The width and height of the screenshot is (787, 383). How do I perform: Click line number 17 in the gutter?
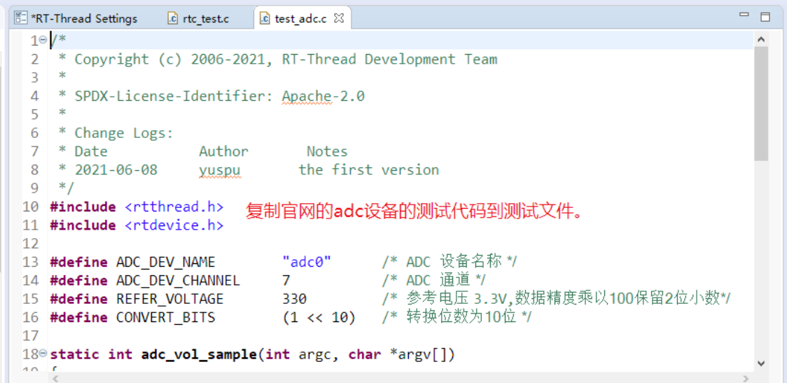coord(31,336)
